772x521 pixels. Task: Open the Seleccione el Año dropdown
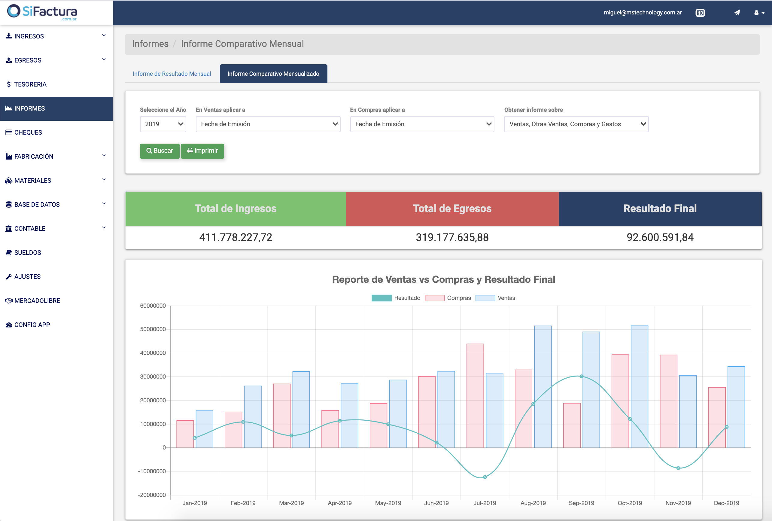[163, 124]
